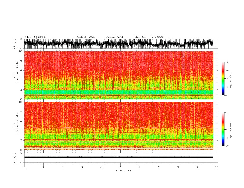Click the "1" tick on the Time axis

(43, 167)
